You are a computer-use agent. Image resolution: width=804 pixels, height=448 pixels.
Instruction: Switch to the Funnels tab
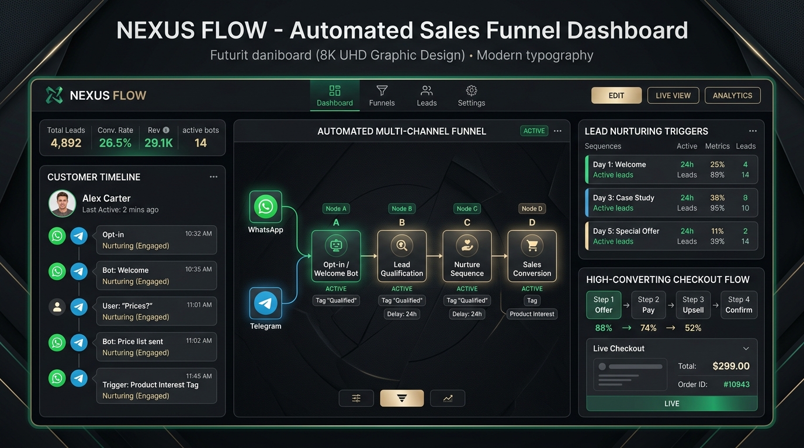point(382,96)
